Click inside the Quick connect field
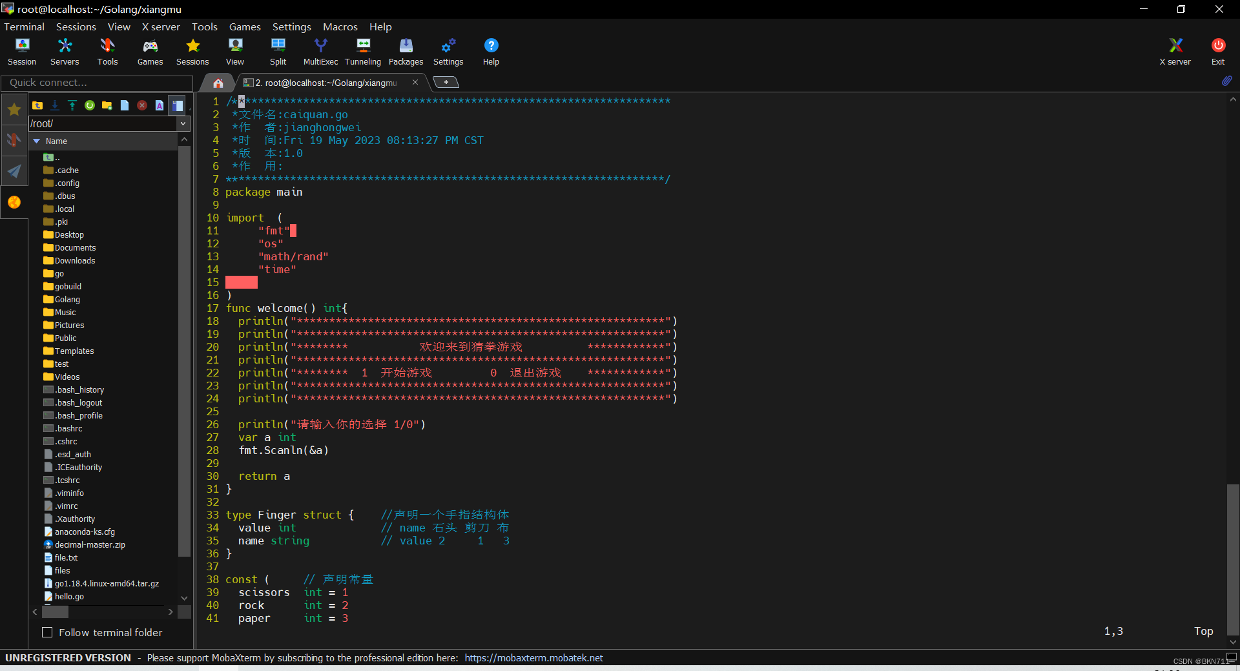 pos(97,83)
